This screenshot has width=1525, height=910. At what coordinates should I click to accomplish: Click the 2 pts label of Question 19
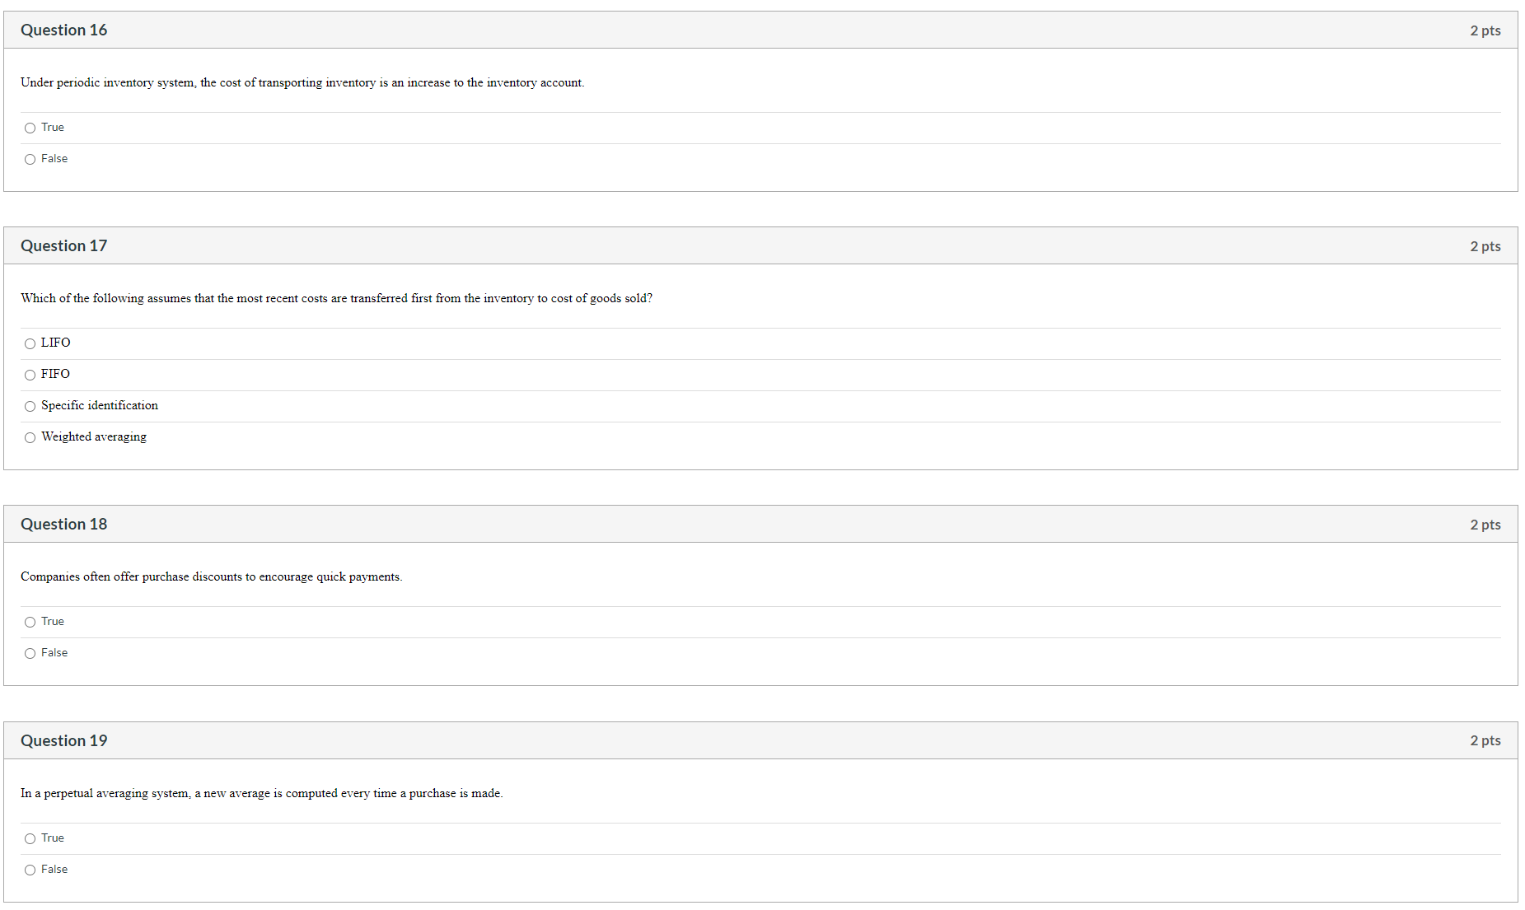click(1485, 740)
